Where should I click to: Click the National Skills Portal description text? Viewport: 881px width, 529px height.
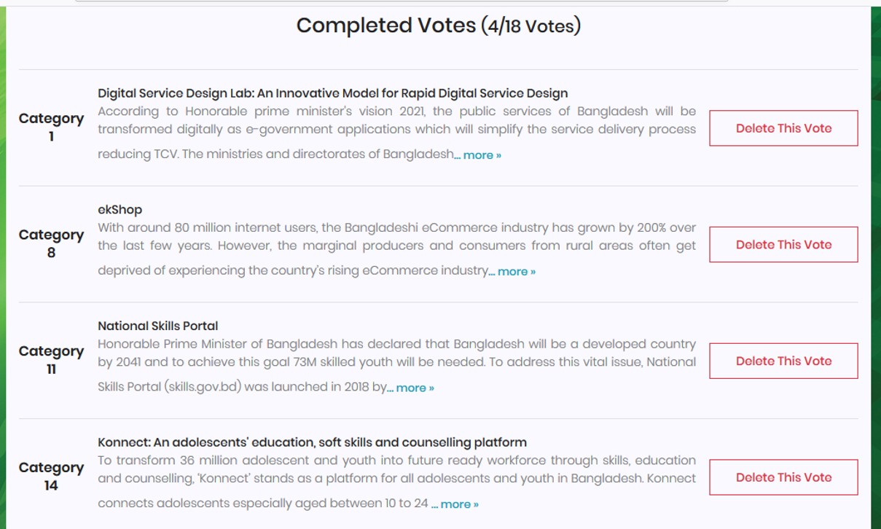[x=396, y=366]
